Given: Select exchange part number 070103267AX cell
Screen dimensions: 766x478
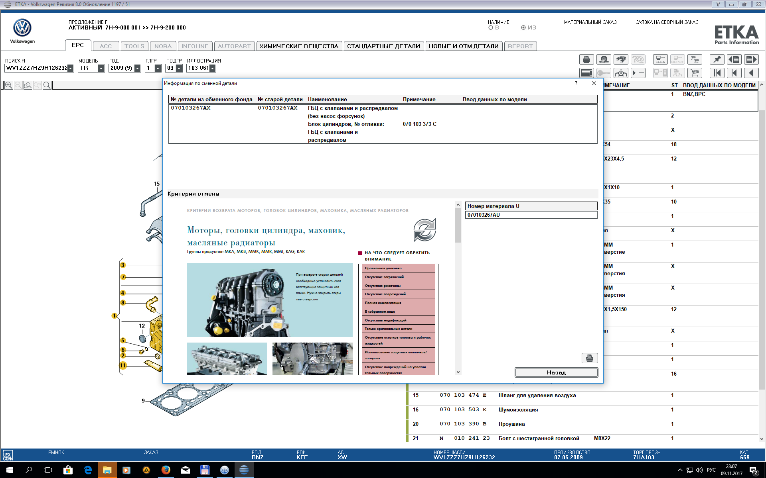Looking at the screenshot, I should click(191, 108).
